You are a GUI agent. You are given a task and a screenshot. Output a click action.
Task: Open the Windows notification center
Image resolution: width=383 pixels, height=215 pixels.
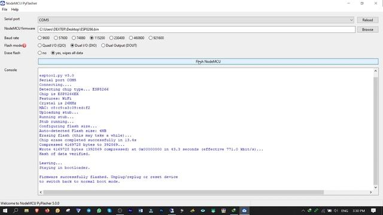(373, 210)
